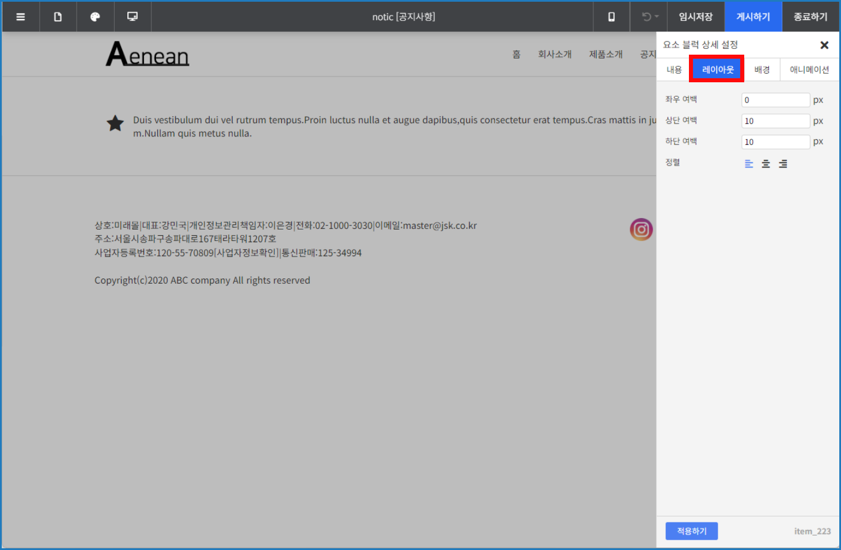Image resolution: width=841 pixels, height=550 pixels.
Task: Click the 적용하기 apply button
Action: tap(691, 530)
